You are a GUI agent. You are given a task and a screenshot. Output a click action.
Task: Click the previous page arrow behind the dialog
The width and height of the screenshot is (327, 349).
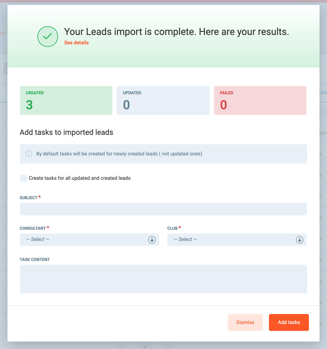click(123, 347)
